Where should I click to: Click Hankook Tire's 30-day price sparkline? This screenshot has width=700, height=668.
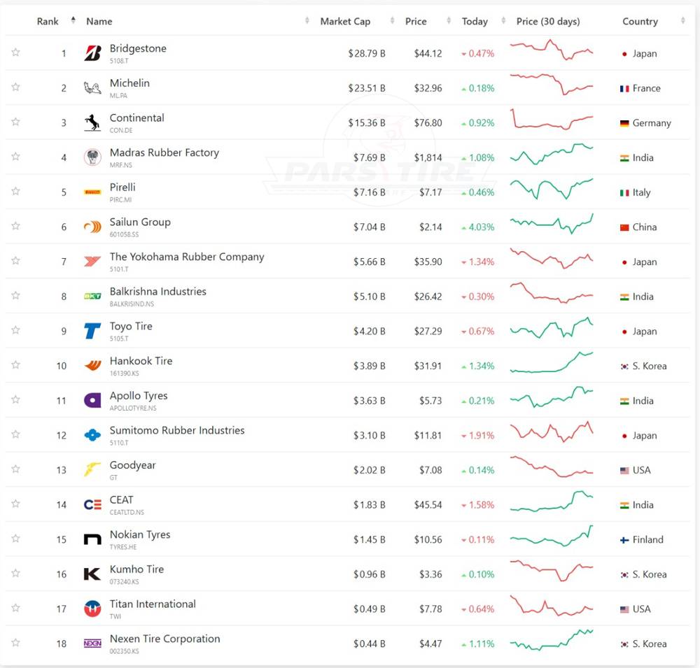click(x=552, y=362)
